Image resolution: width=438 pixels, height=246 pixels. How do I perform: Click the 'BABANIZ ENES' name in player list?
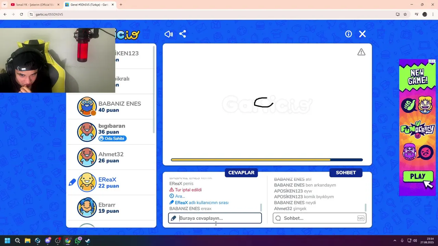tap(120, 104)
